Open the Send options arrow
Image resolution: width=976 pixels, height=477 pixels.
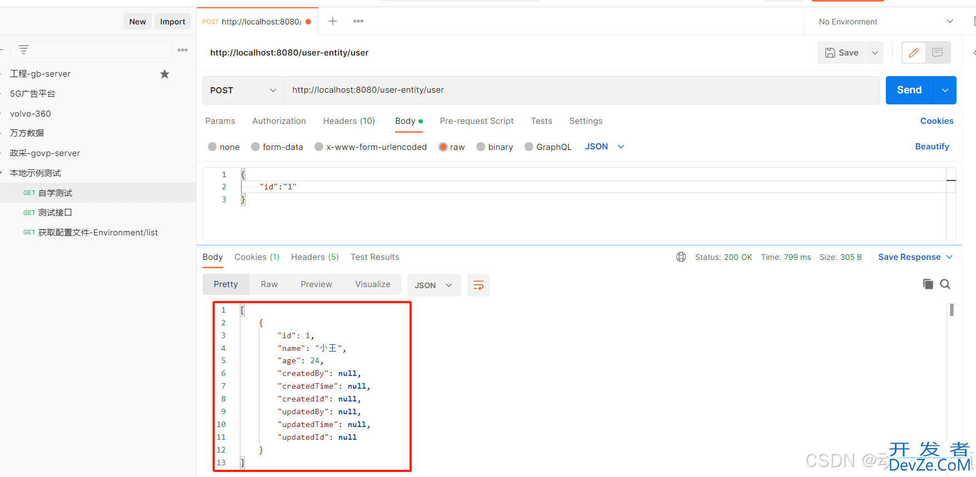click(945, 90)
